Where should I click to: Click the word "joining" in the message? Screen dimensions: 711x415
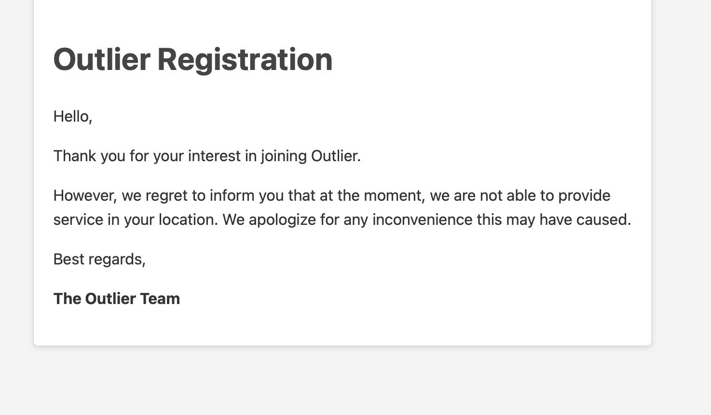point(284,156)
